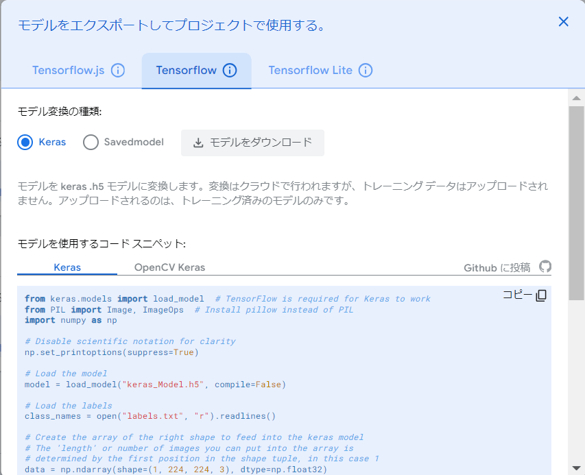Click the コピー copy text
The width and height of the screenshot is (585, 475).
[x=518, y=295]
